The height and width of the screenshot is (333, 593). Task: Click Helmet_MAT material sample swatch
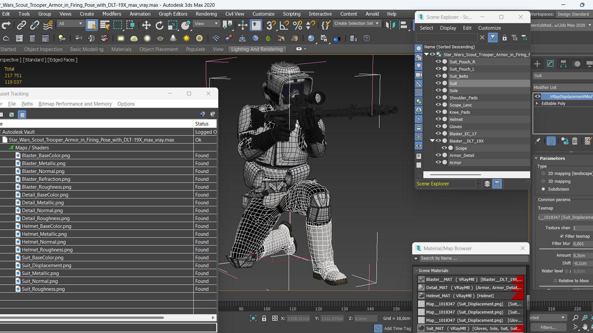pos(421,296)
